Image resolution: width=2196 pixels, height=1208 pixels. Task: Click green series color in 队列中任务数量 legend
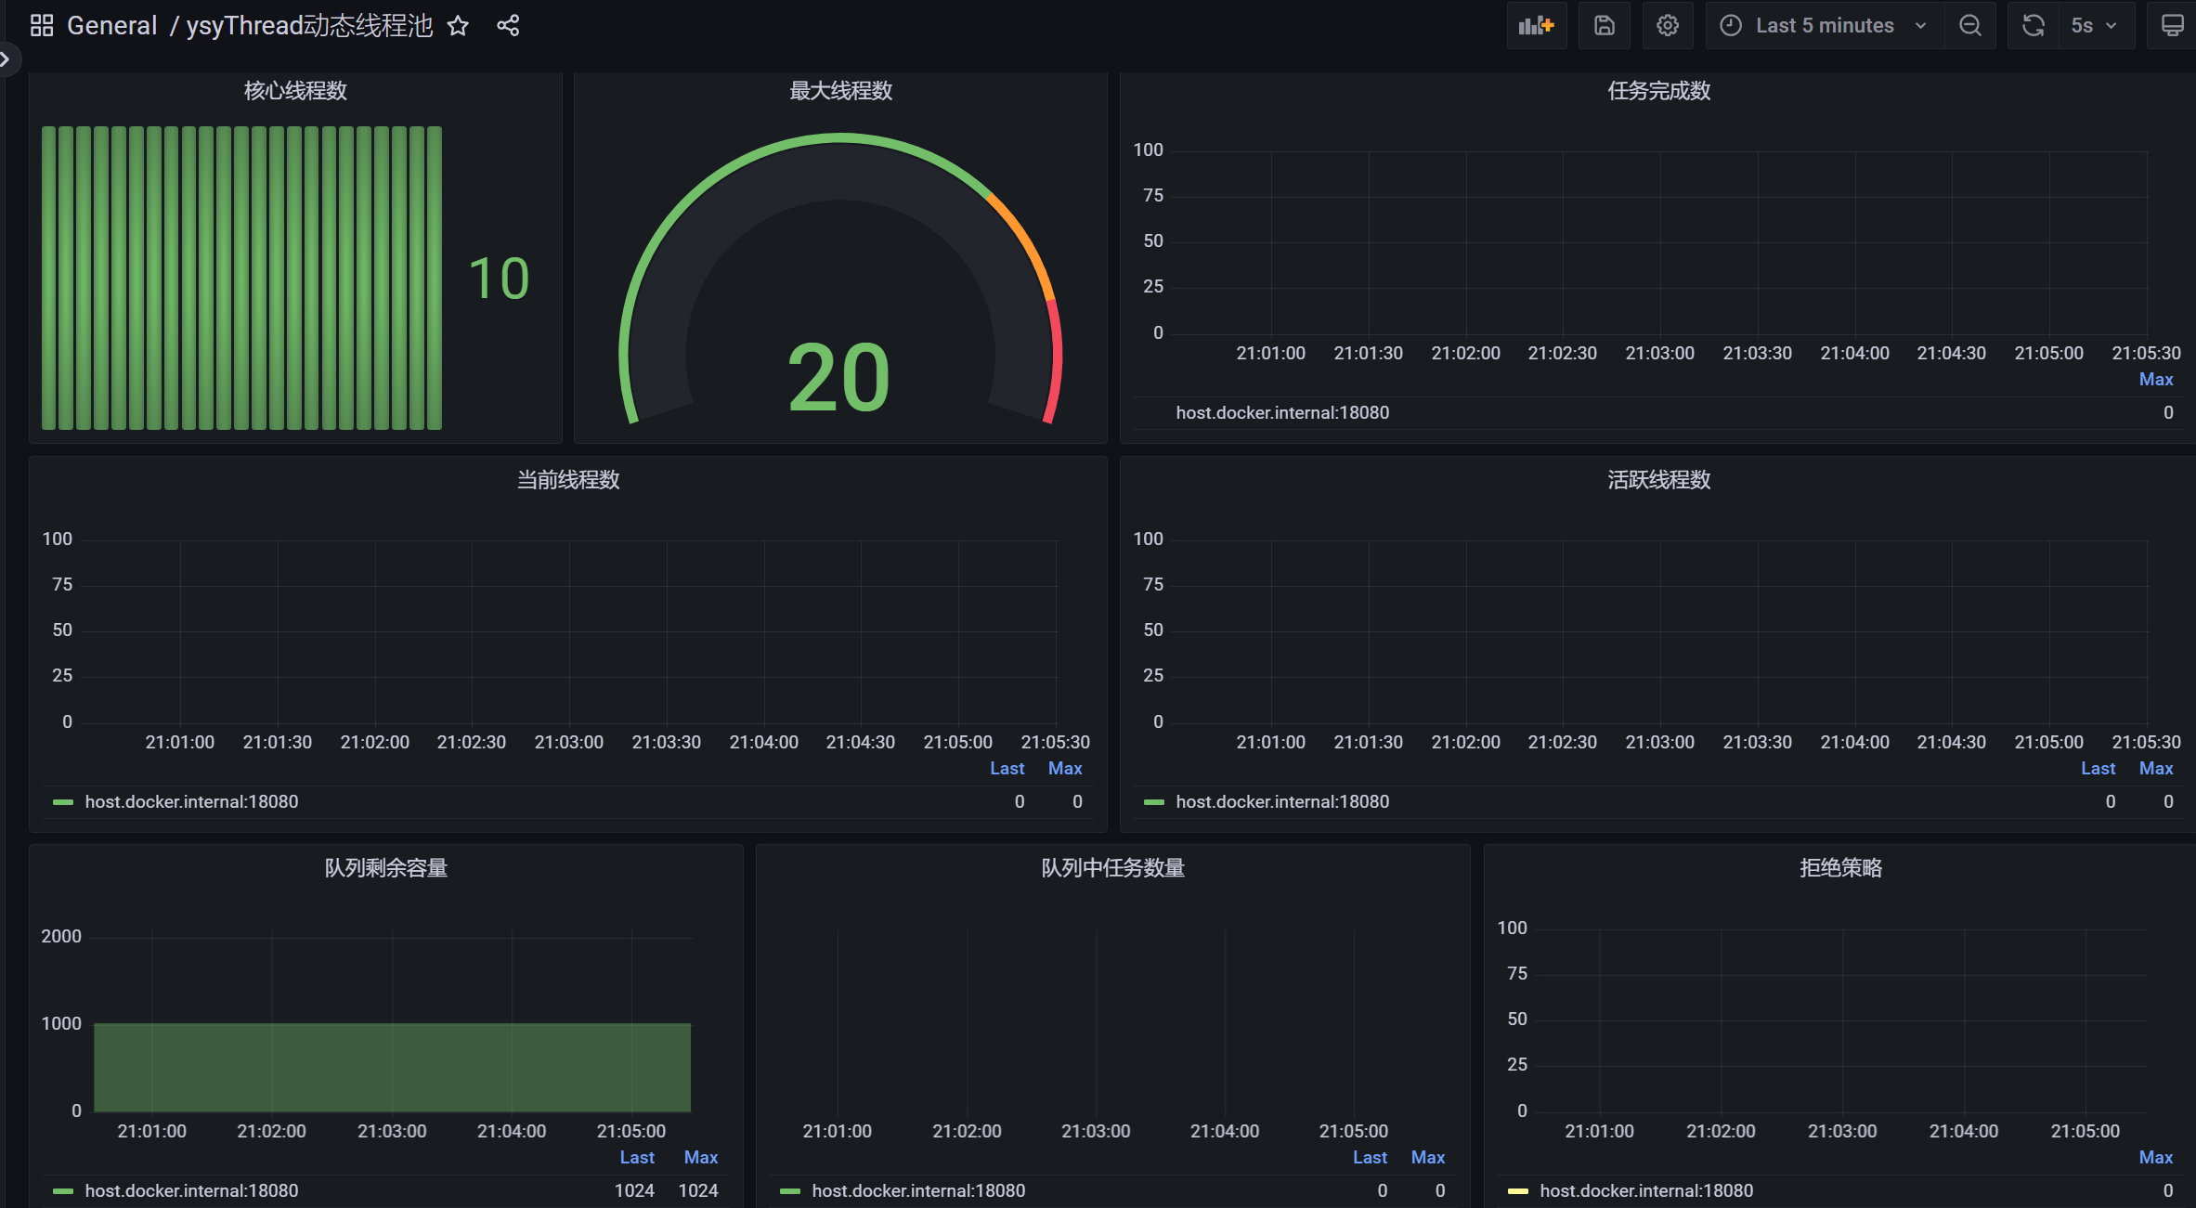click(790, 1191)
